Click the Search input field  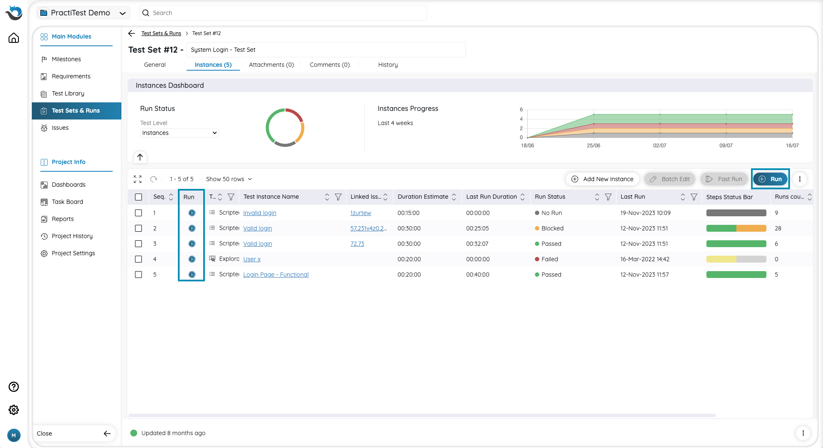click(x=283, y=13)
